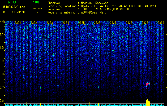Click the HROFFT program title
167x106 pixels.
point(16,2)
